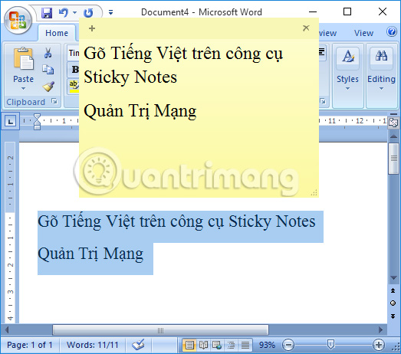This screenshot has height=354, width=401.
Task: Switch to Draft view
Action: 245,346
